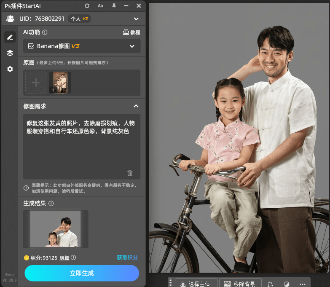Open the layers stack sidebar icon
Image resolution: width=330 pixels, height=287 pixels.
point(10,53)
